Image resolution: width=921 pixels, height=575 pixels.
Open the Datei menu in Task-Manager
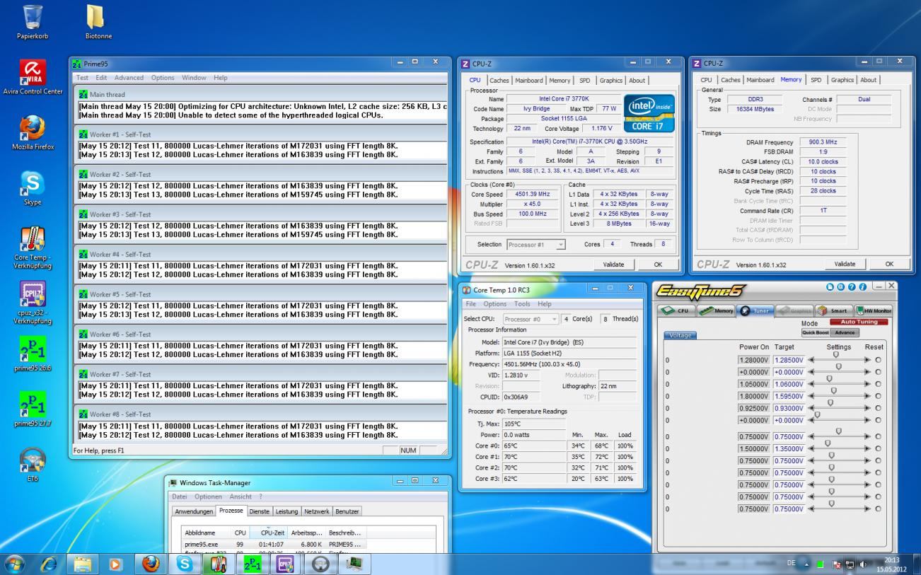click(180, 496)
